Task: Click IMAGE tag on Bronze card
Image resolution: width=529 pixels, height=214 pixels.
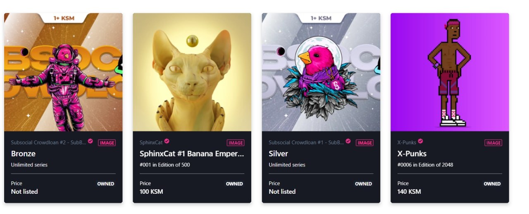Action: [107, 143]
